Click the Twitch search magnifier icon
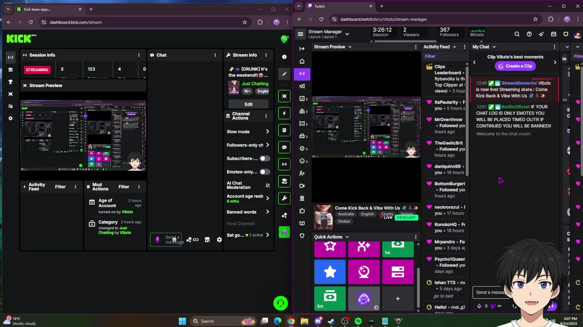 (517, 34)
